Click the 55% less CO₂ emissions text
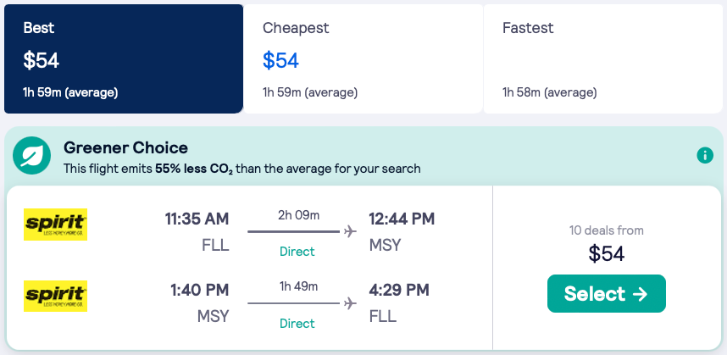The height and width of the screenshot is (355, 727). point(194,169)
